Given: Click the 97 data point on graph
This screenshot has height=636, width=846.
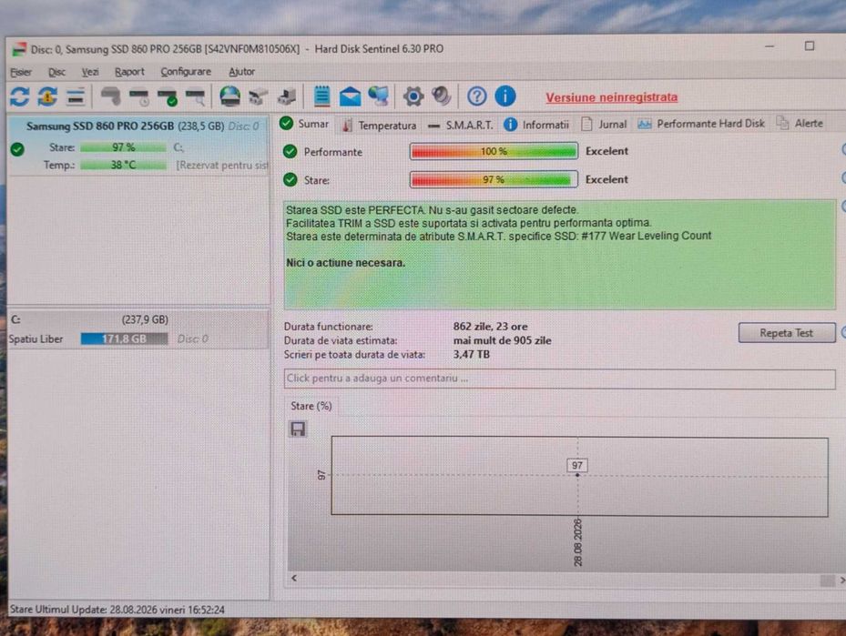Looking at the screenshot, I should (577, 475).
